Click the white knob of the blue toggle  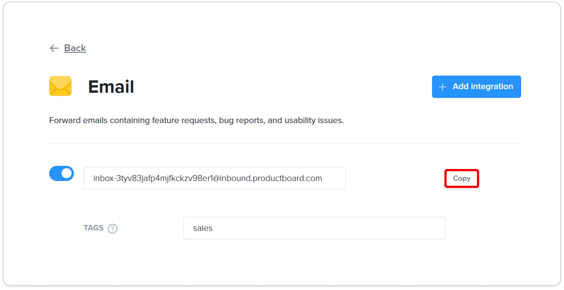[67, 173]
